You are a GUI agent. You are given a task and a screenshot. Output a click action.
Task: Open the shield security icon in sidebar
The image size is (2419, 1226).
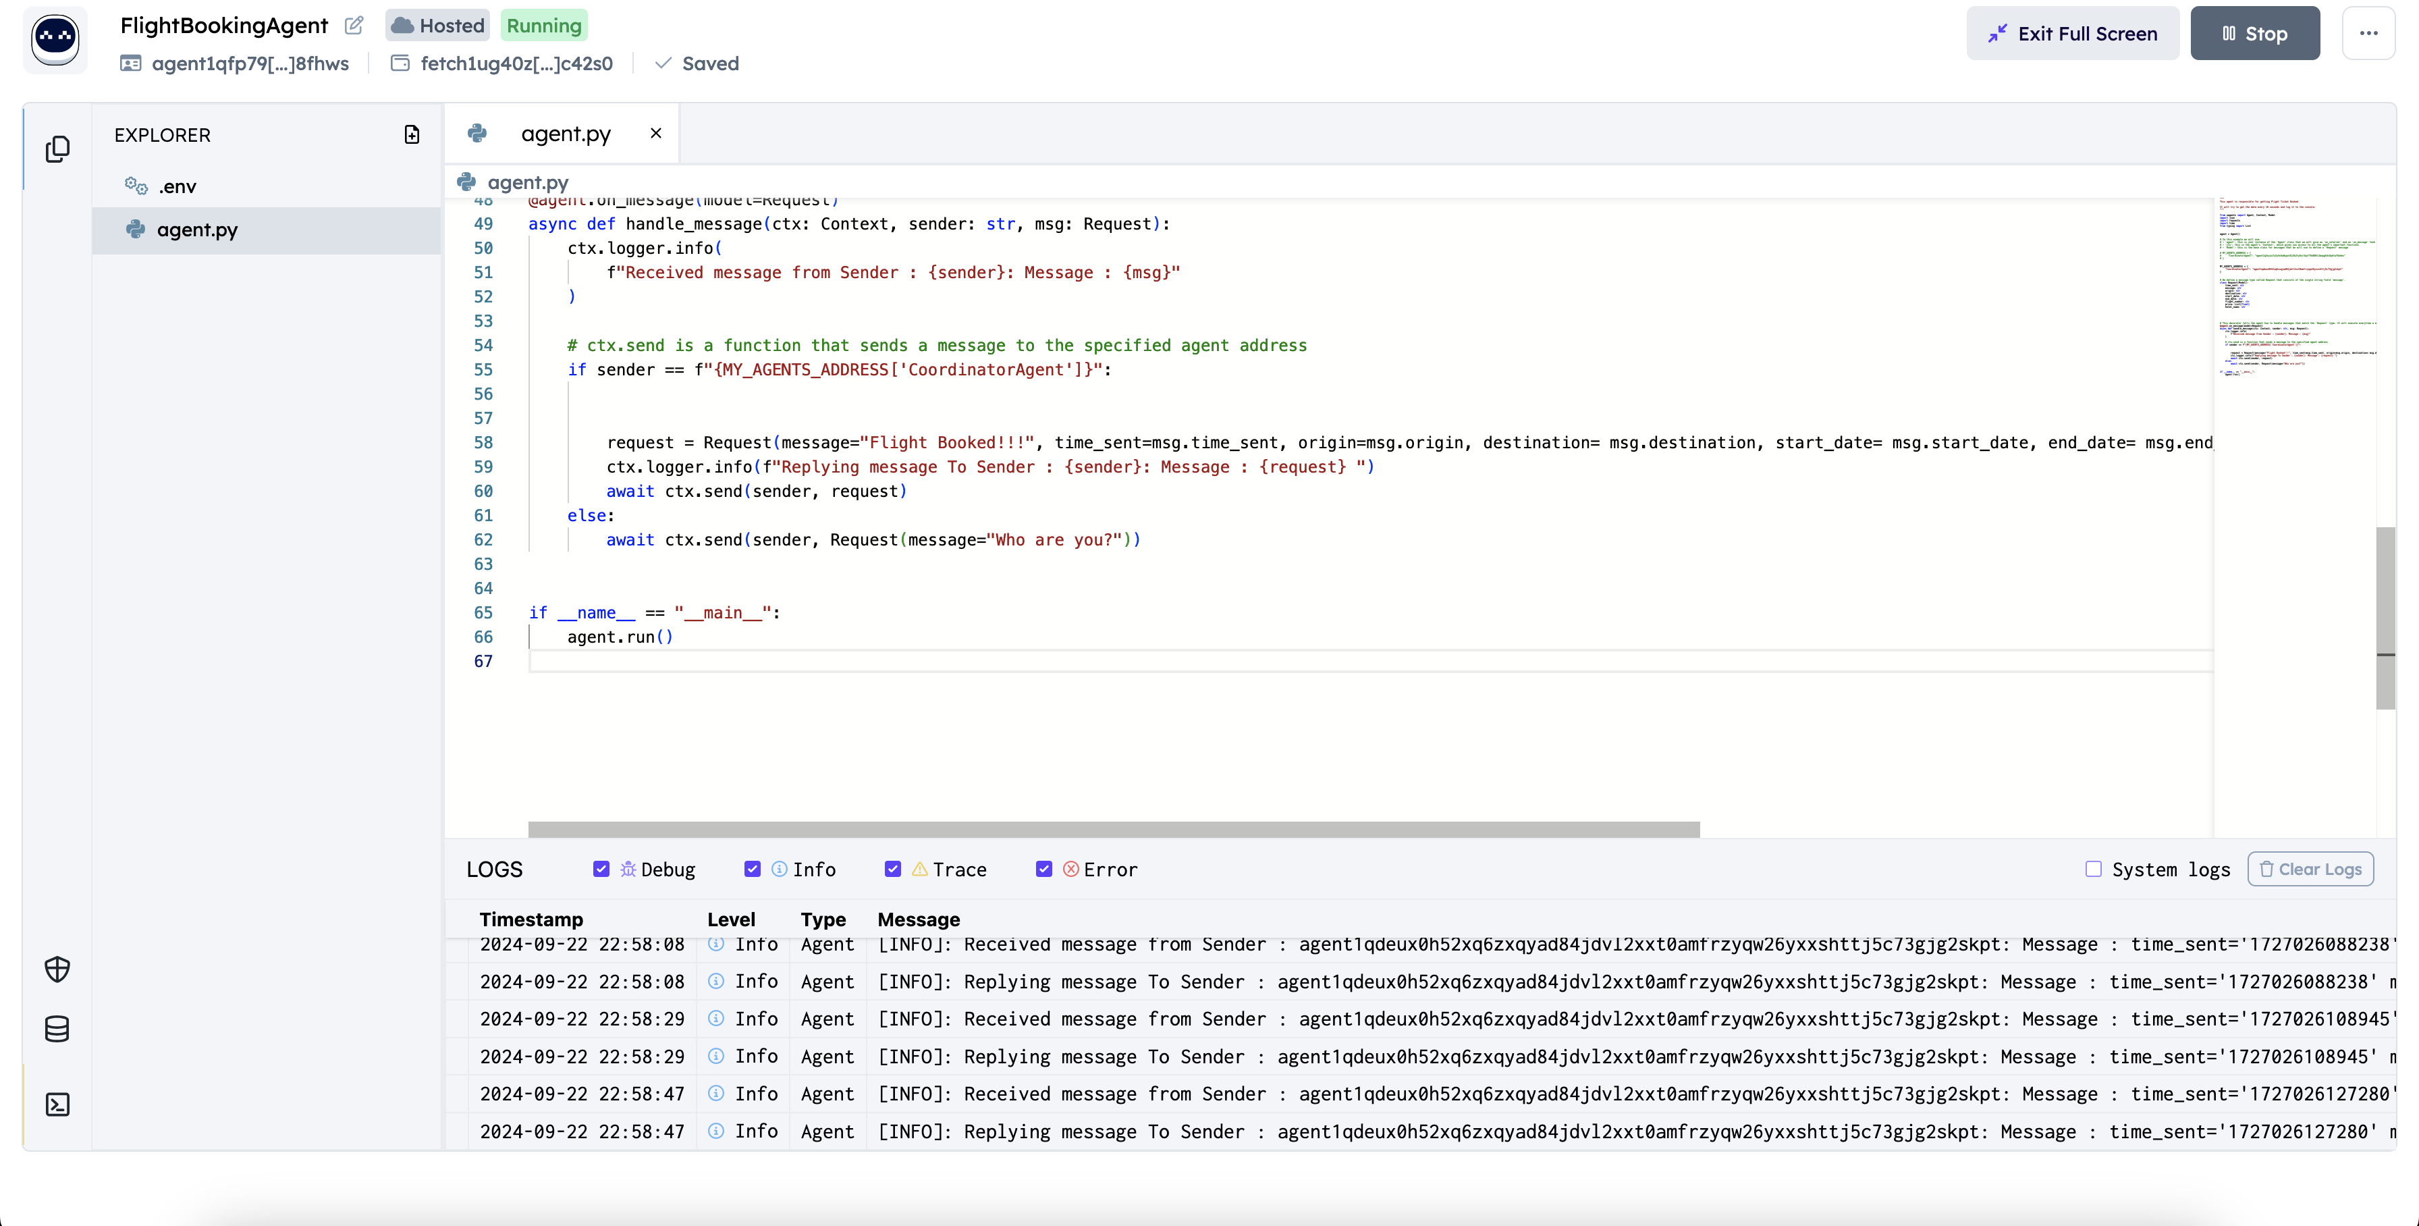[57, 969]
